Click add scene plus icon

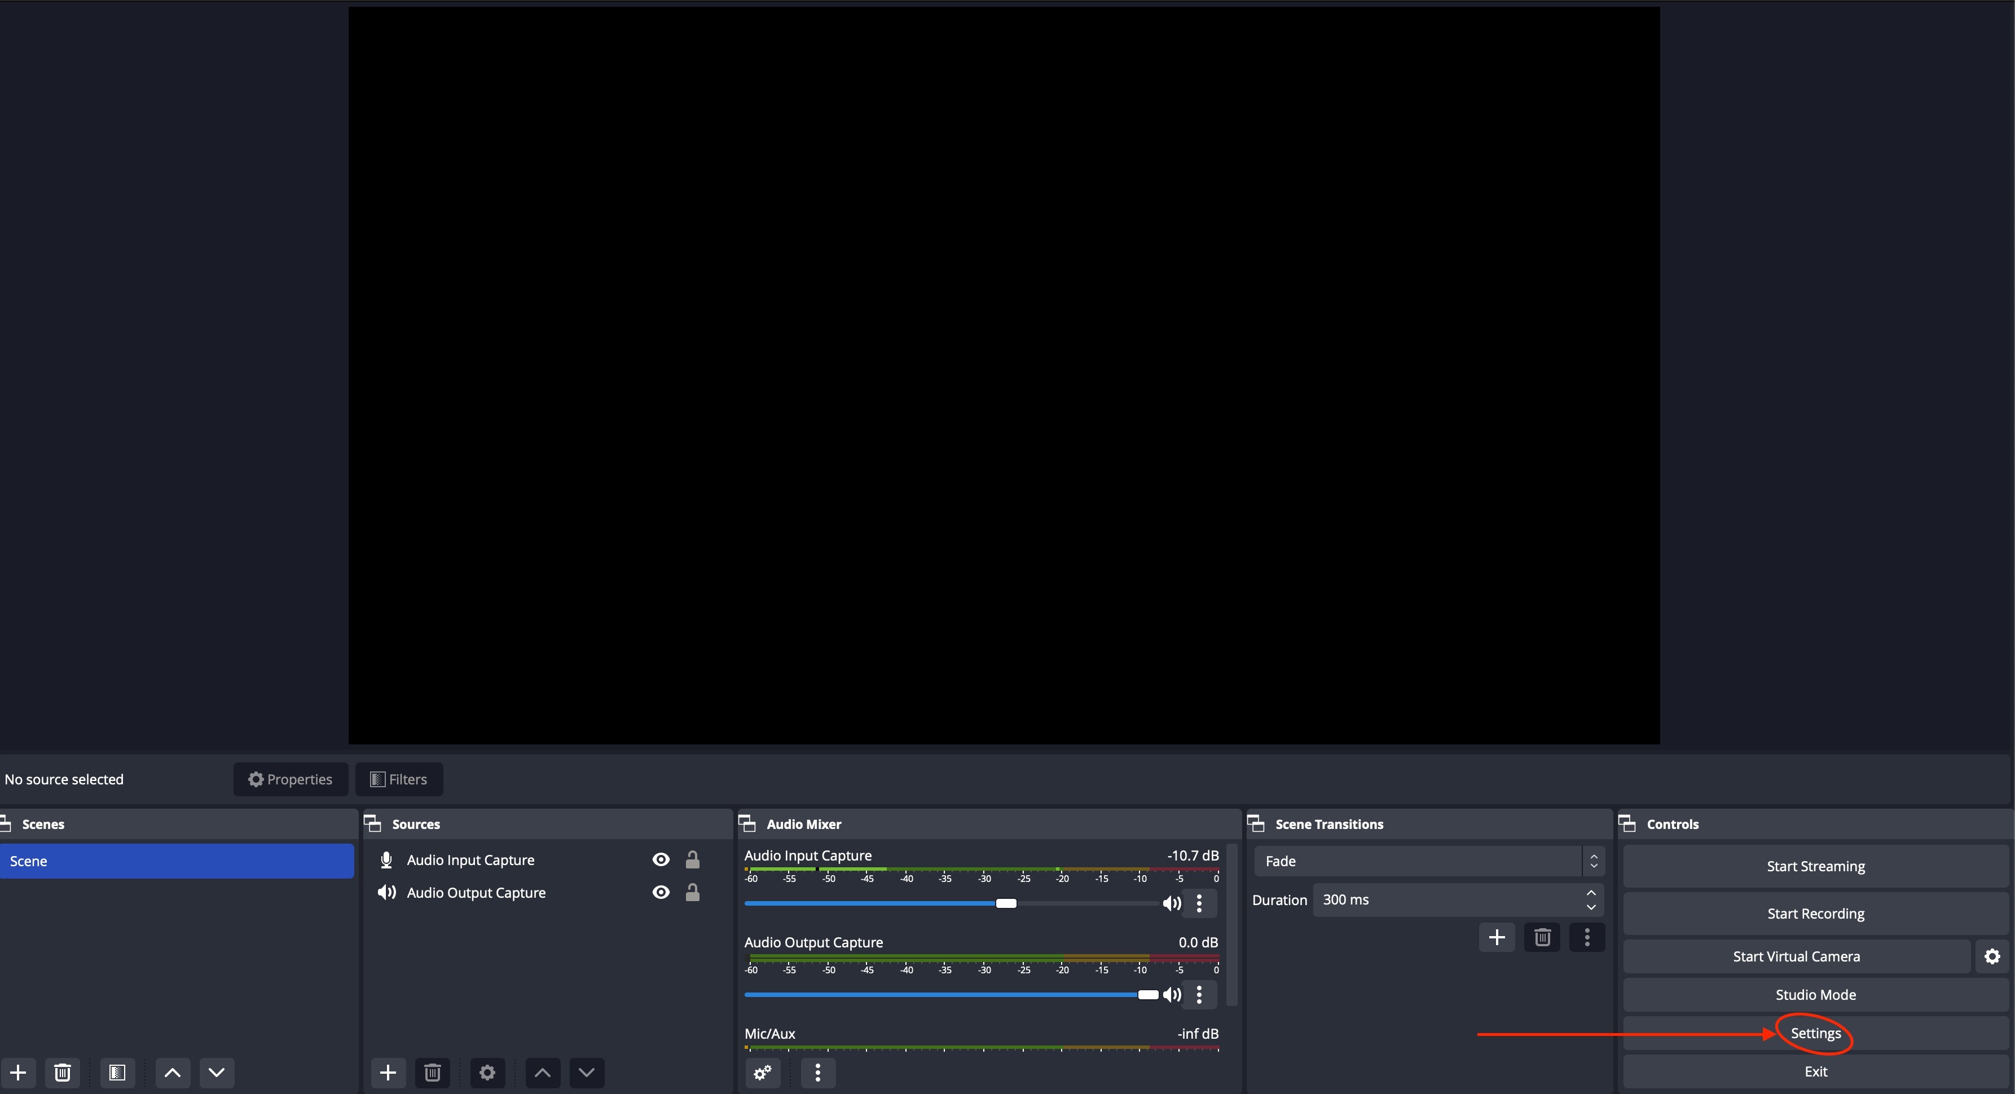(x=18, y=1072)
